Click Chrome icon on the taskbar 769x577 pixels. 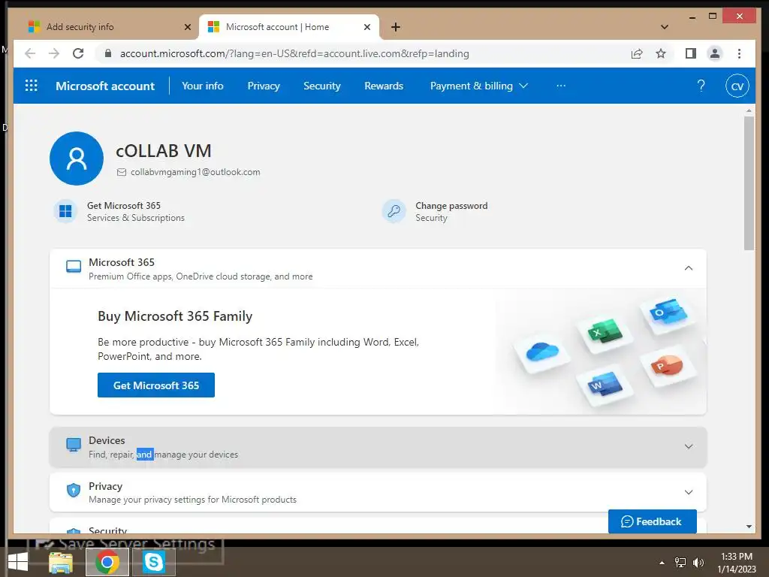pyautogui.click(x=107, y=562)
